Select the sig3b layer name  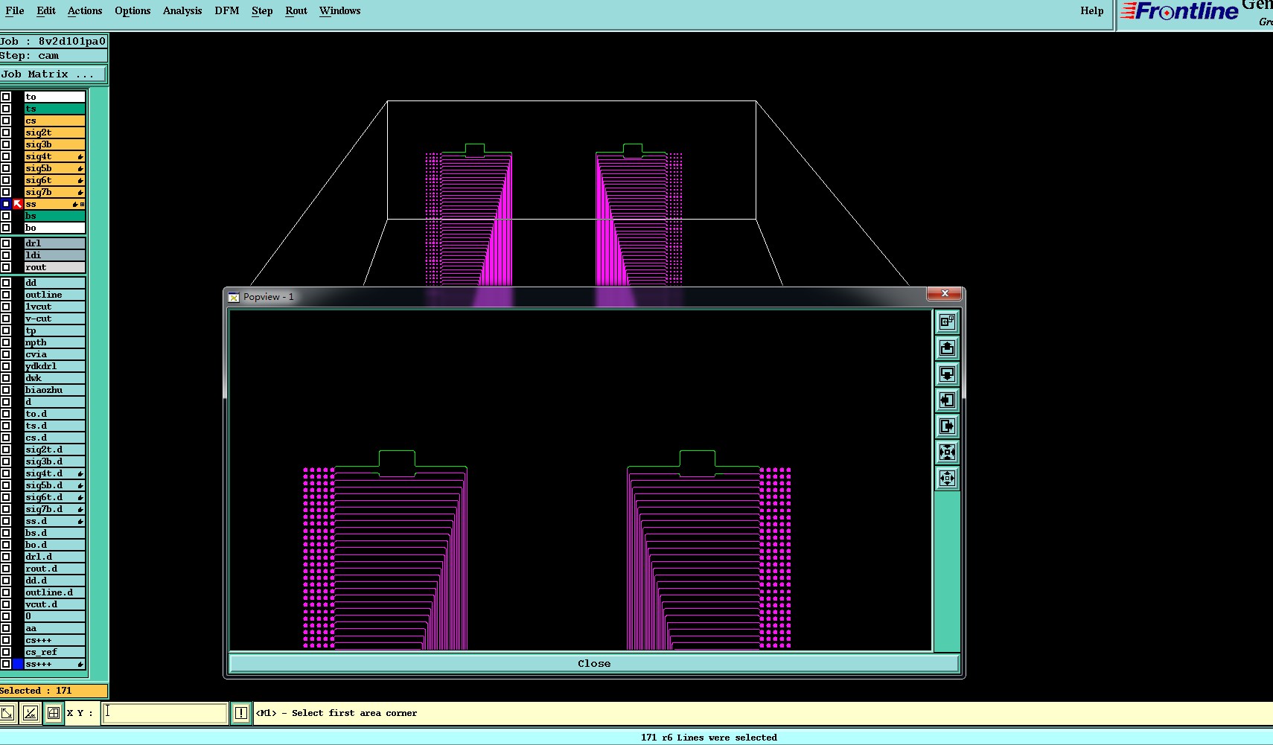(x=55, y=144)
